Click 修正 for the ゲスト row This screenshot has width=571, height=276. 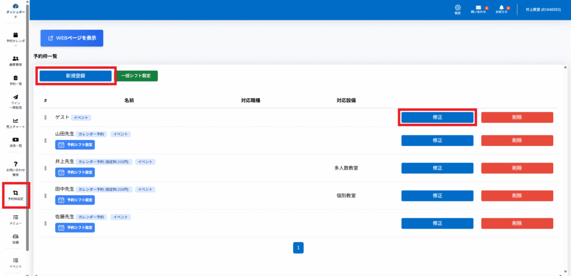(437, 118)
